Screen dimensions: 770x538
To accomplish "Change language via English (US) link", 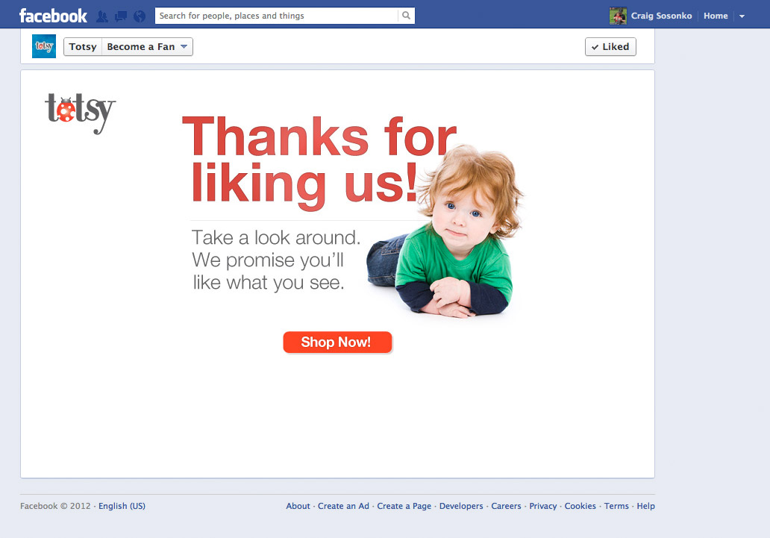I will (122, 506).
